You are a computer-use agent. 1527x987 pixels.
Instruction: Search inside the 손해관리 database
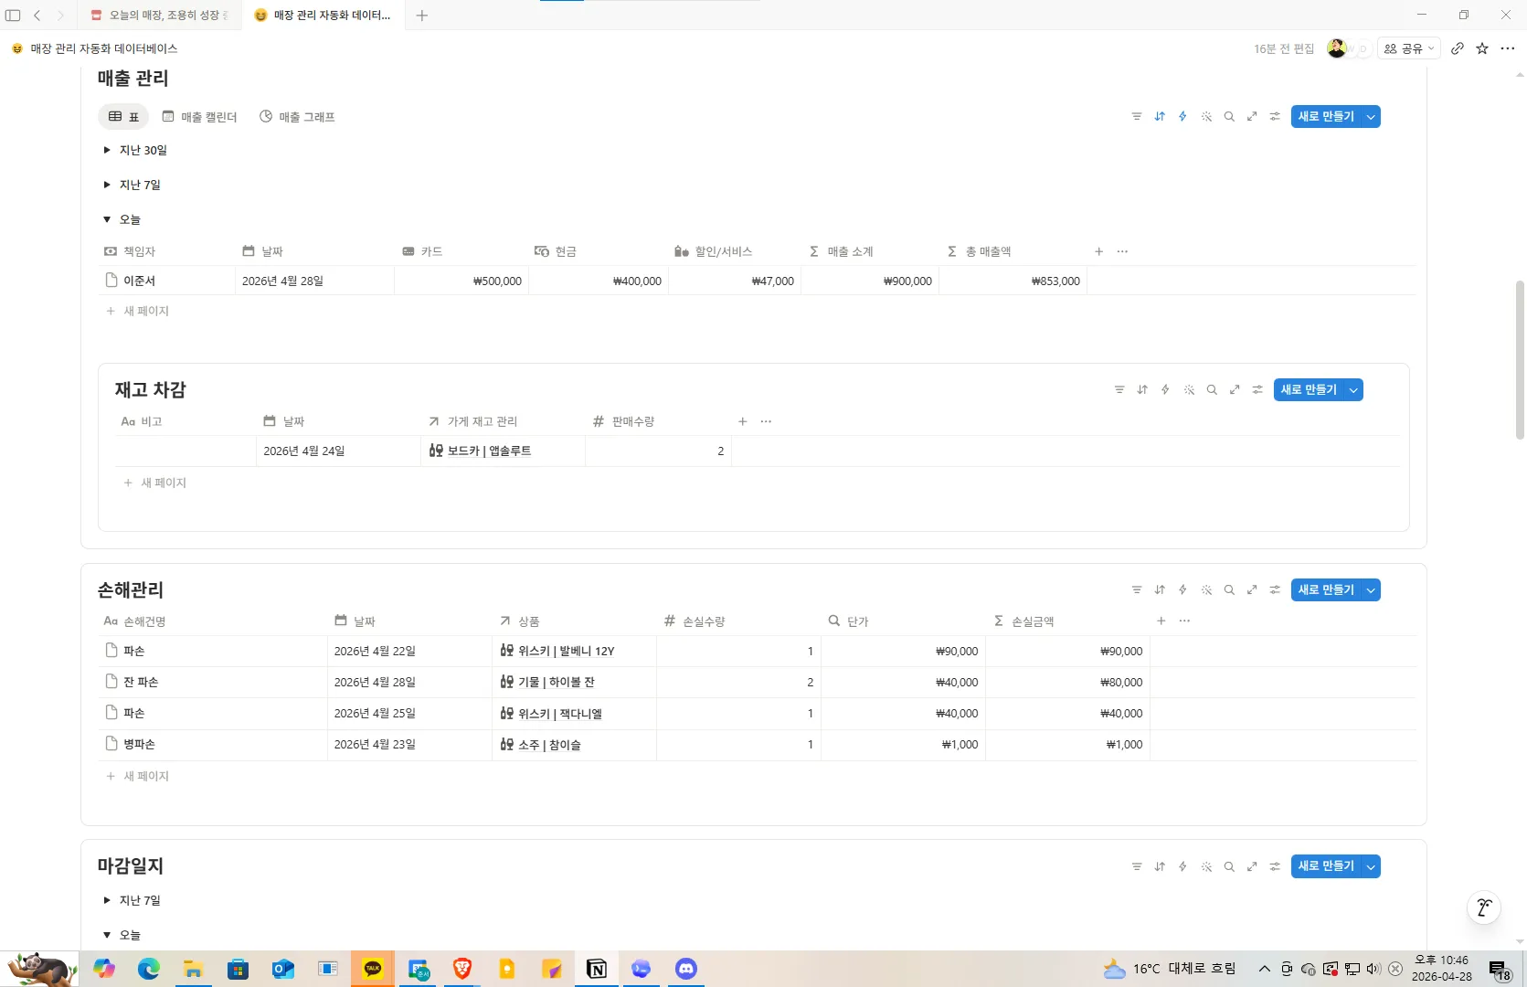1229,590
